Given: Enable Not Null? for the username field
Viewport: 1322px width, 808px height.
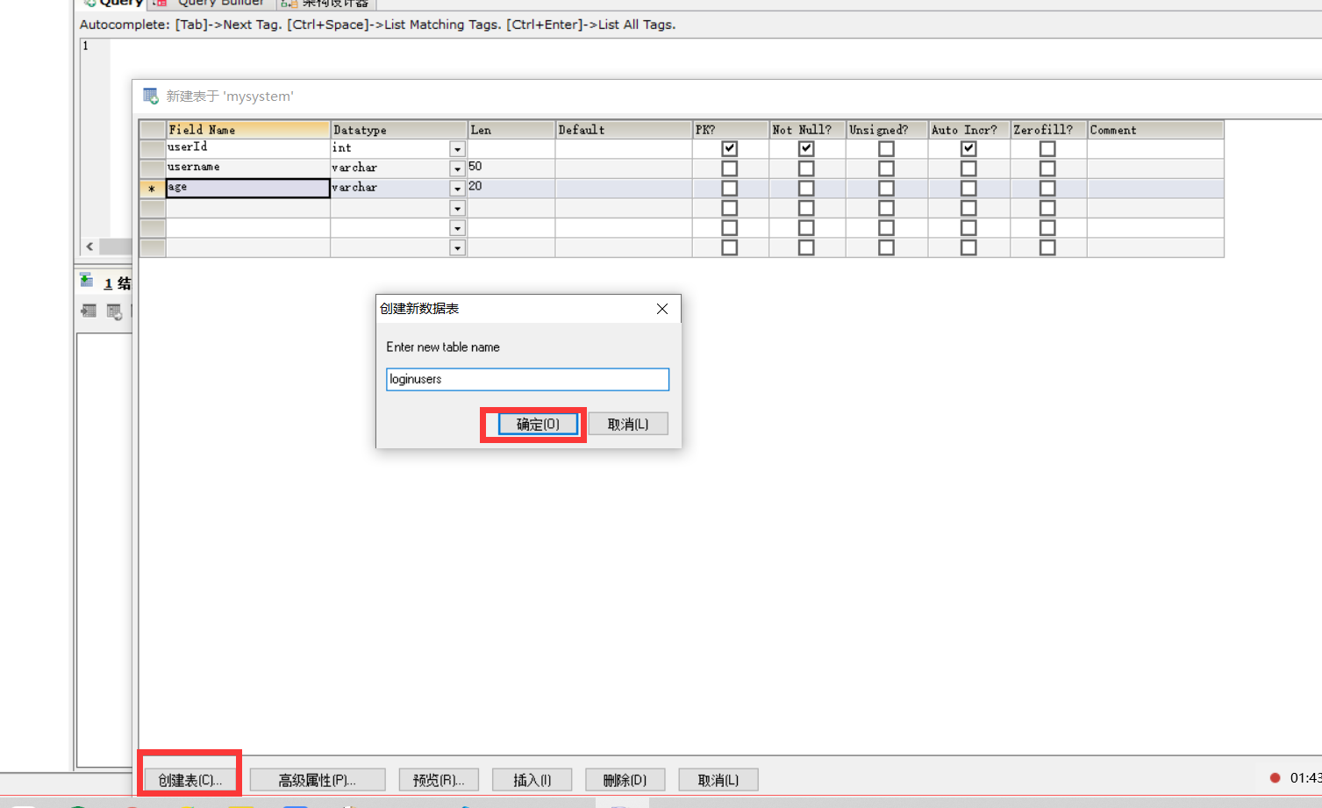Looking at the screenshot, I should [x=806, y=168].
